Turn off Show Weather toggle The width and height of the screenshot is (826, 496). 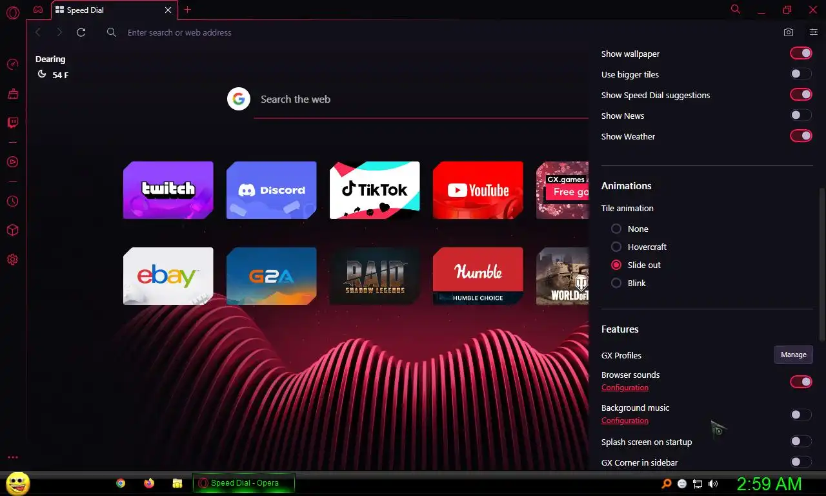801,136
